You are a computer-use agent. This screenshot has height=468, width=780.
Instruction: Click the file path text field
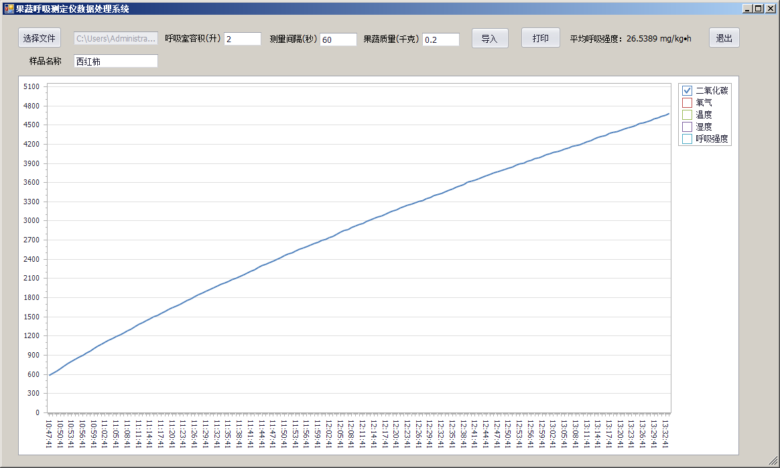tap(115, 39)
